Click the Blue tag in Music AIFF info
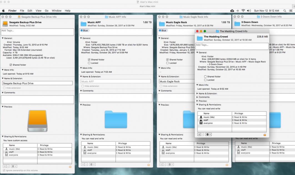The height and width of the screenshot is (175, 295). (84, 31)
